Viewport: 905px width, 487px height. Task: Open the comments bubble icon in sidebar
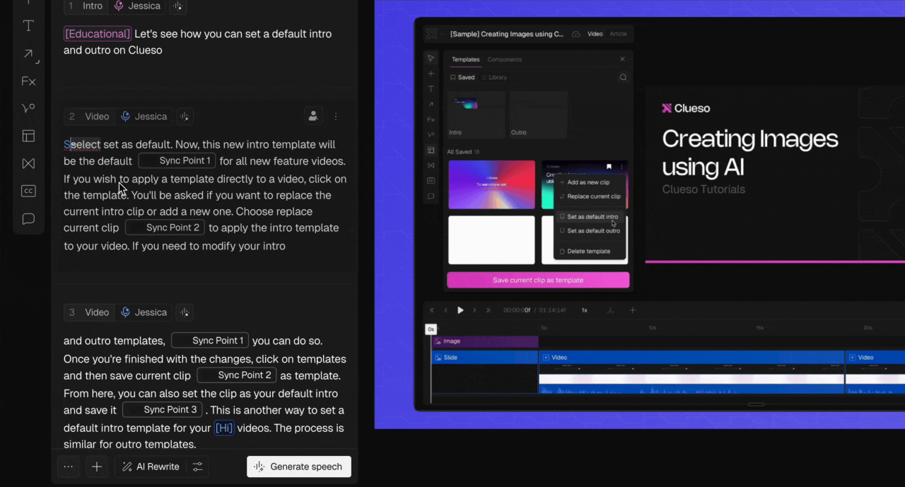28,219
